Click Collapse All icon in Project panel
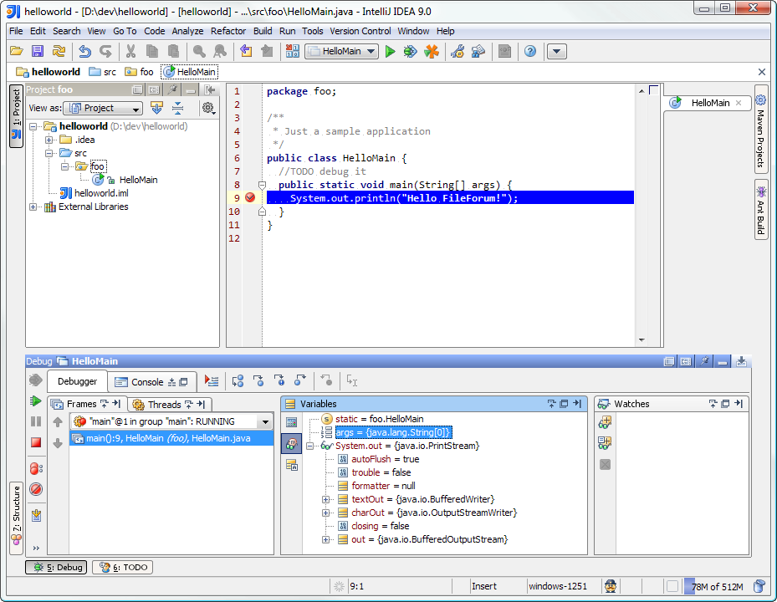Viewport: 777px width, 602px height. [177, 108]
